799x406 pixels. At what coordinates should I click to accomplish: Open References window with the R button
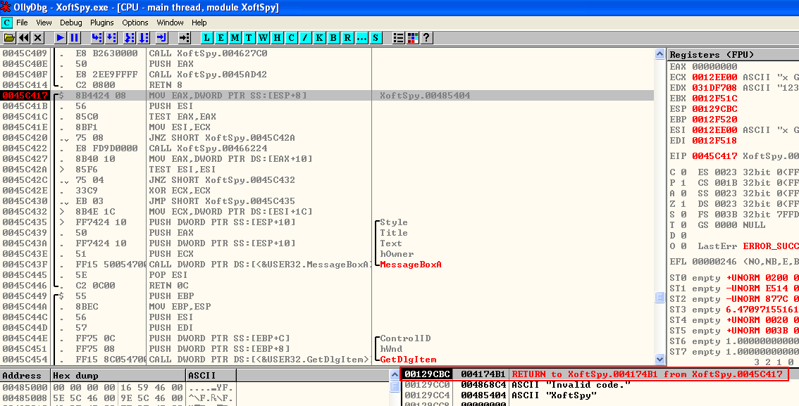point(347,38)
